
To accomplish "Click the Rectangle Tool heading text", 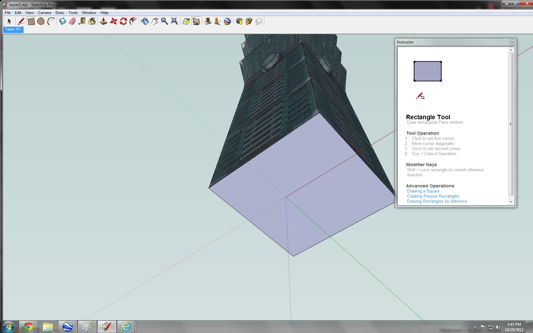I will pyautogui.click(x=428, y=117).
